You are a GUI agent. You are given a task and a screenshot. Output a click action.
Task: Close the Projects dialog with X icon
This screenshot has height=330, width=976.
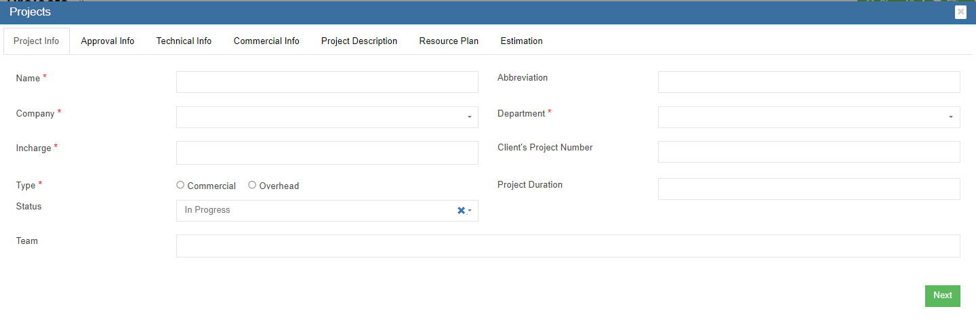point(960,12)
